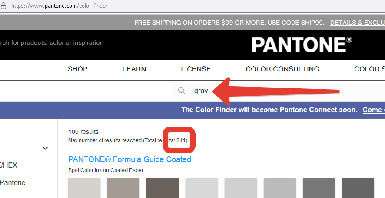385x198 pixels.
Task: Select the Pantone option in sidebar
Action: 13,182
